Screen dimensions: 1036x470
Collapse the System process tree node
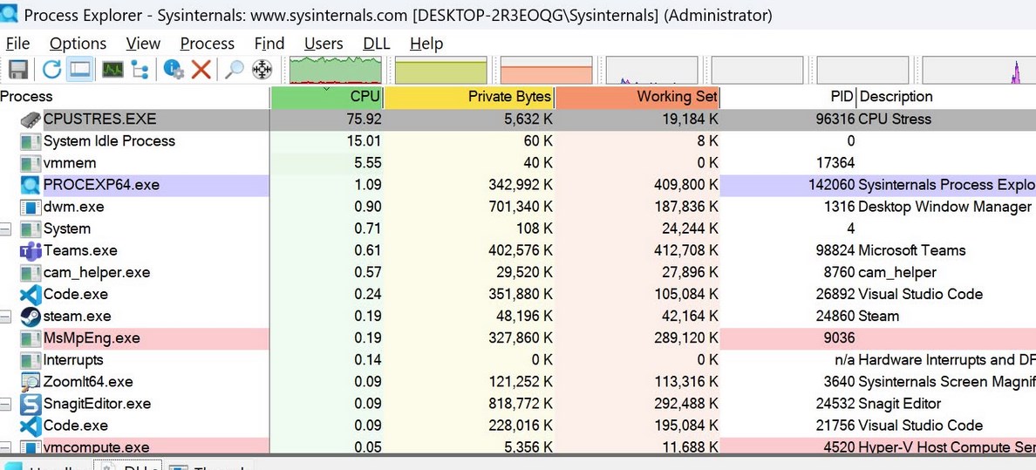(x=5, y=229)
